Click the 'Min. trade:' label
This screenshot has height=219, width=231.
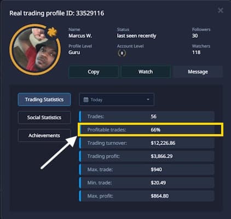(100, 183)
